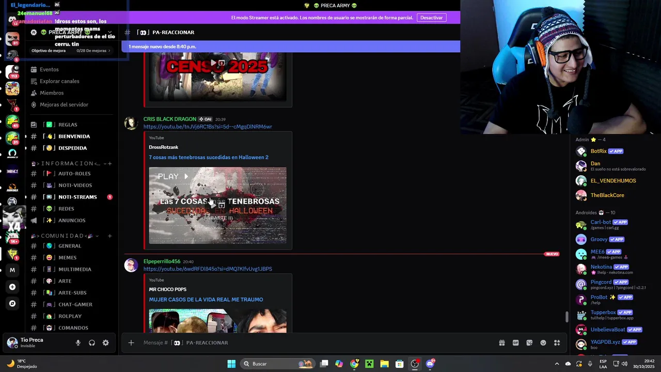Open CRIS BLACK DRAGON user profile name

coord(170,119)
